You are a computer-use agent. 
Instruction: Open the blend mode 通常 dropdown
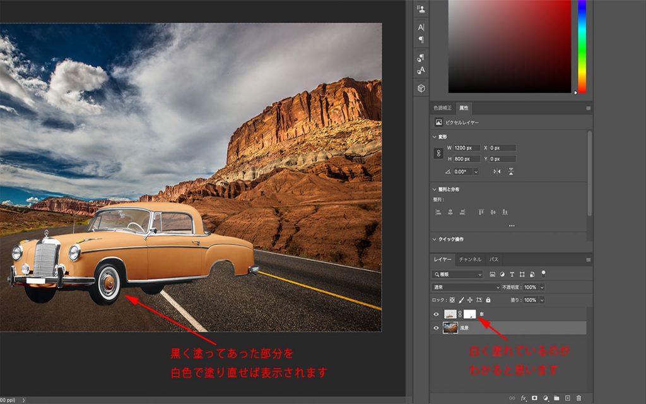[466, 287]
